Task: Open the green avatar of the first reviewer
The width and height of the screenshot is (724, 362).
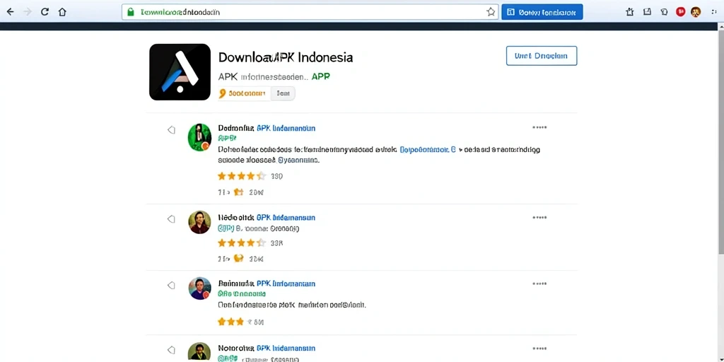Action: [x=199, y=137]
